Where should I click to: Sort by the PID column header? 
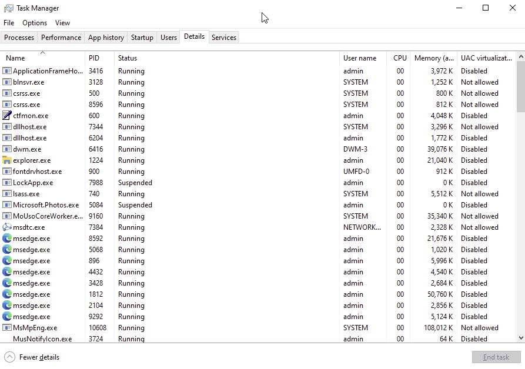[x=99, y=58]
